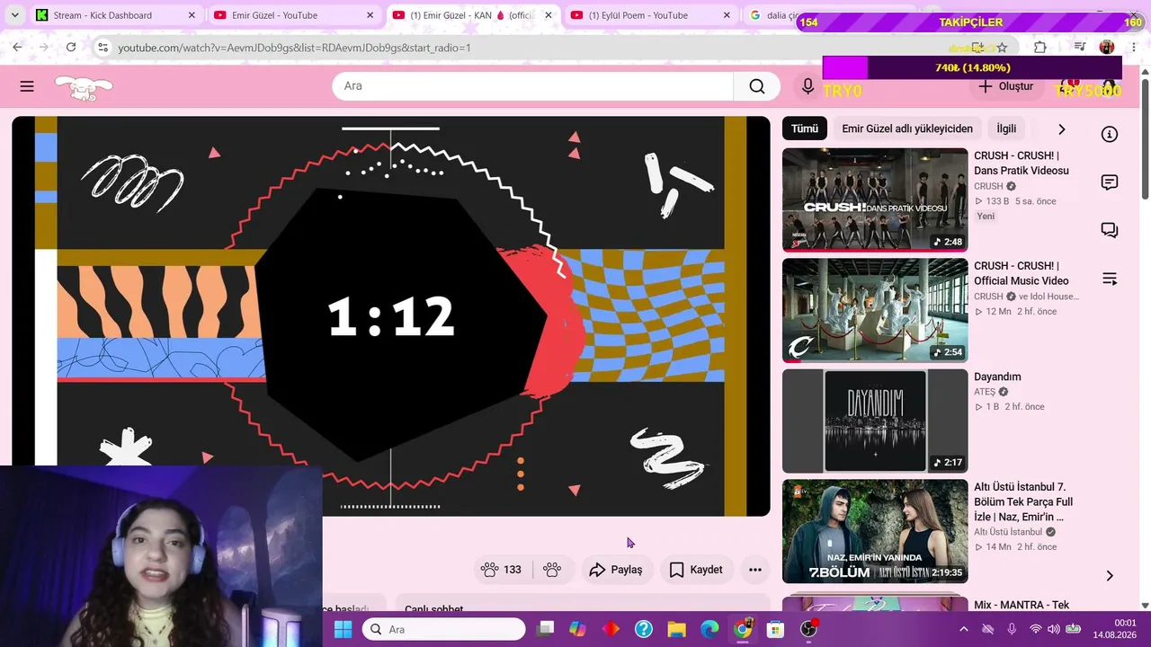Screen dimensions: 1151x647
Task: Open Chrome media controls music icon
Action: pos(1080,48)
